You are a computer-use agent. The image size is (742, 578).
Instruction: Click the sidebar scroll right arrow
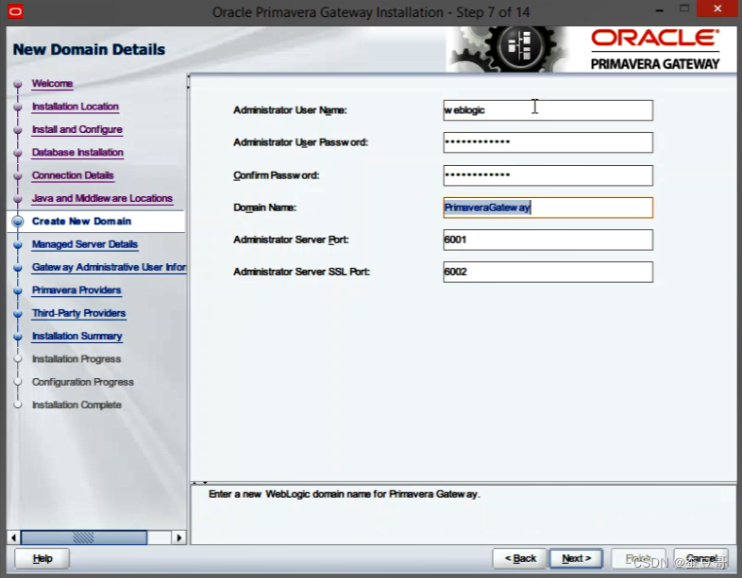click(x=178, y=537)
